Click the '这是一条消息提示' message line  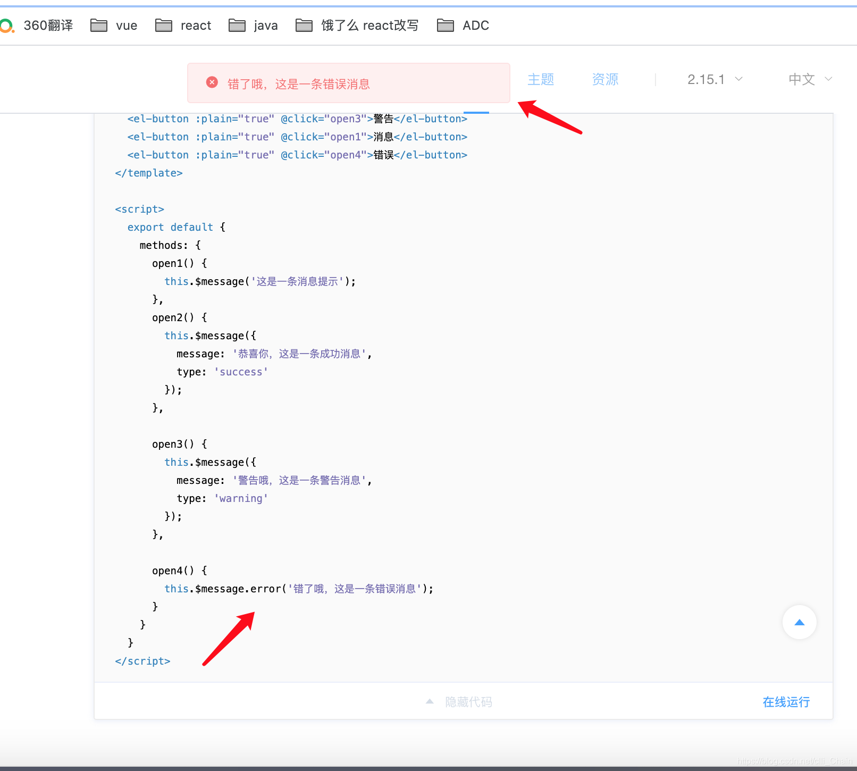click(260, 282)
